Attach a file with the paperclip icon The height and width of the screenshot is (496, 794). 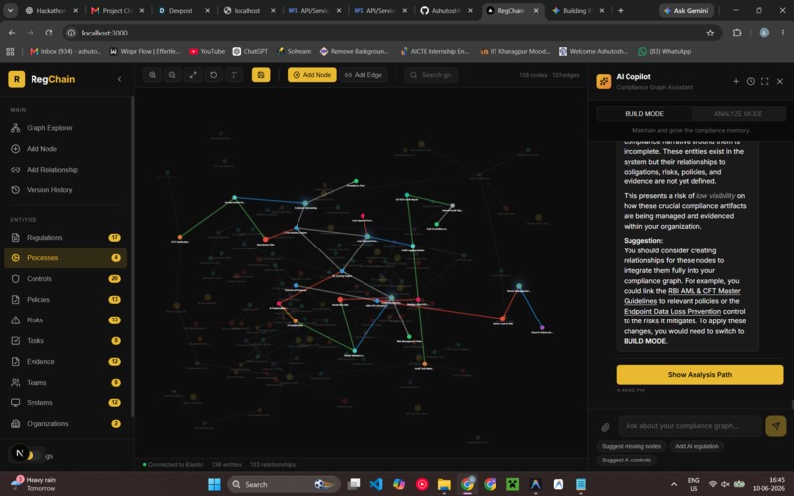(x=605, y=427)
